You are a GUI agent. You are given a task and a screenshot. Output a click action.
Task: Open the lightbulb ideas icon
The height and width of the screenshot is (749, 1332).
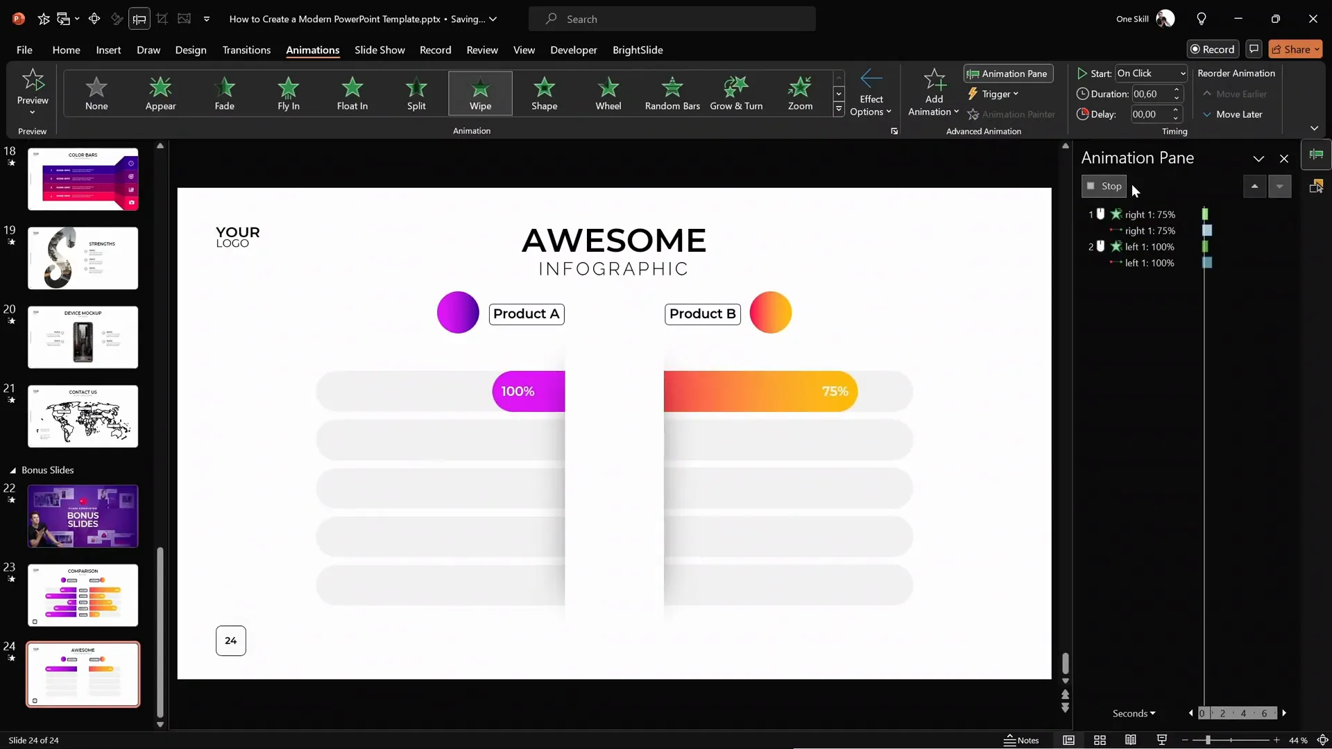click(x=1202, y=19)
